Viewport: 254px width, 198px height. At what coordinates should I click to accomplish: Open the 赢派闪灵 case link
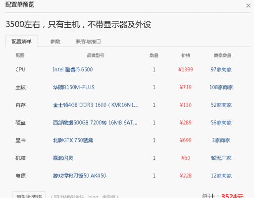point(63,158)
